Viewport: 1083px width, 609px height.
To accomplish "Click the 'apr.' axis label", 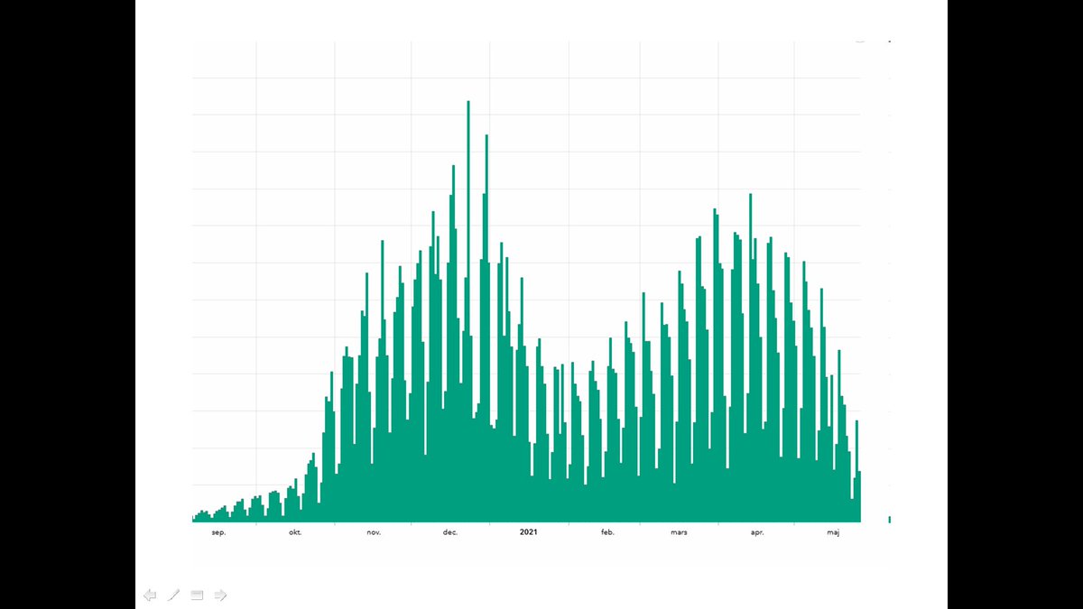I will point(757,532).
